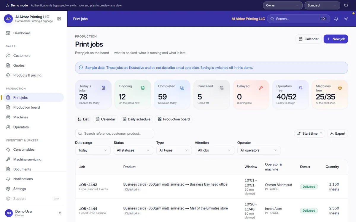Viewport: 356px width, 222px height.
Task: Click the info icon in sample data banner
Action: pos(81,67)
